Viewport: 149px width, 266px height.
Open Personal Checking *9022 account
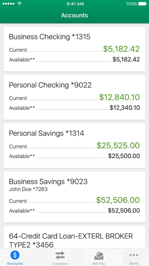click(74, 98)
